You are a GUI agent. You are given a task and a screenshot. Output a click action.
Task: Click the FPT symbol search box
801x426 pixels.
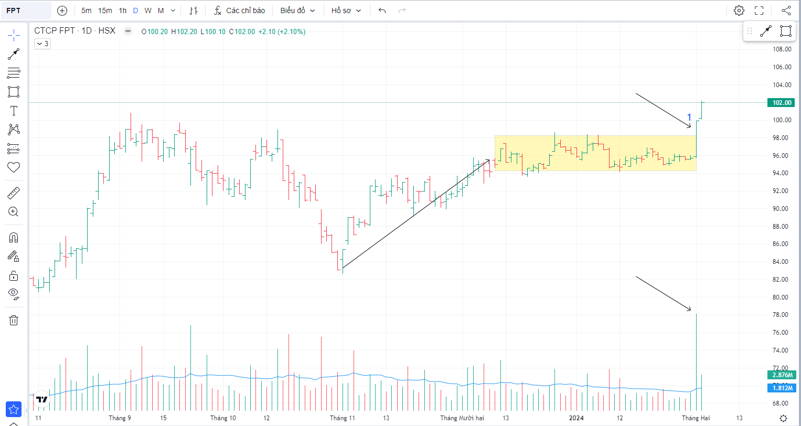[26, 10]
